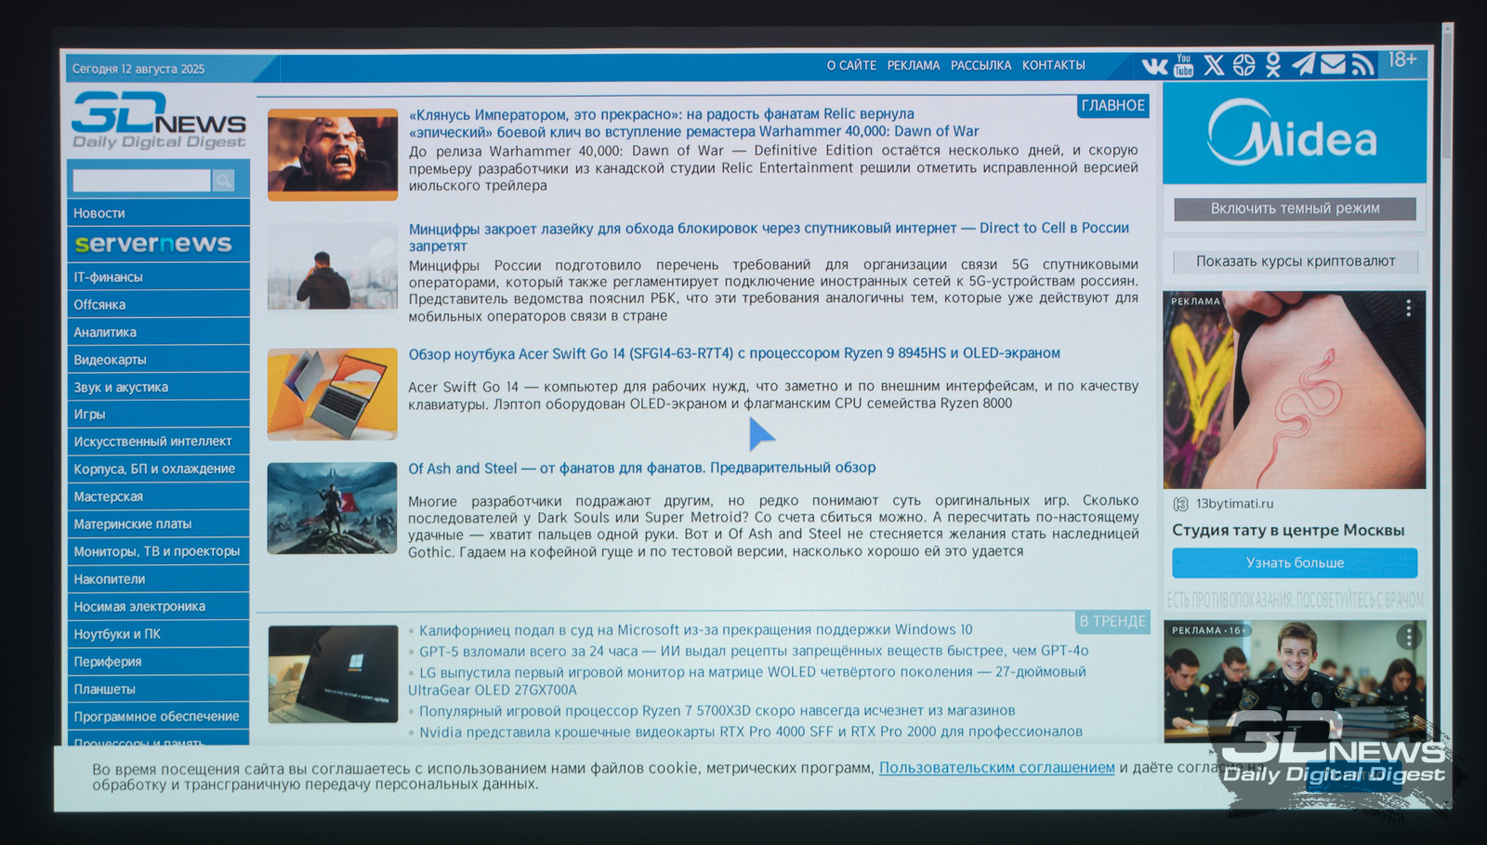The height and width of the screenshot is (845, 1487).
Task: Go to Звук и акустика category
Action: click(158, 387)
